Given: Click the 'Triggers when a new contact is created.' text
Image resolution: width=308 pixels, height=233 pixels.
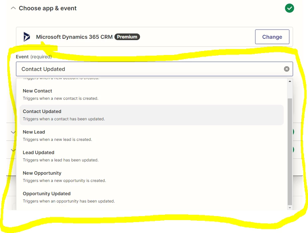Looking at the screenshot, I should (x=61, y=98).
